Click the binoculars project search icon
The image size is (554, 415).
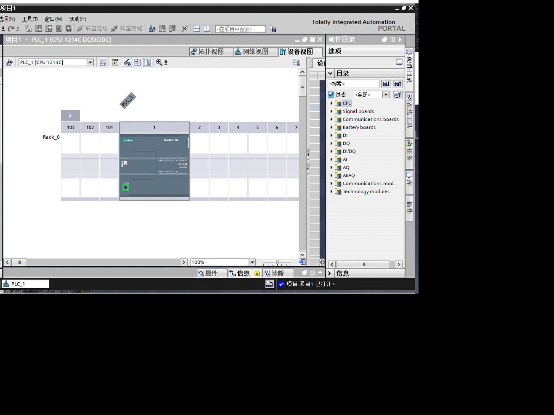(x=273, y=29)
